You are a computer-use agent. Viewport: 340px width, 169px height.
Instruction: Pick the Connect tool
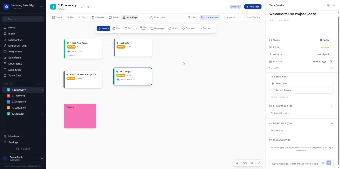[x=205, y=28]
